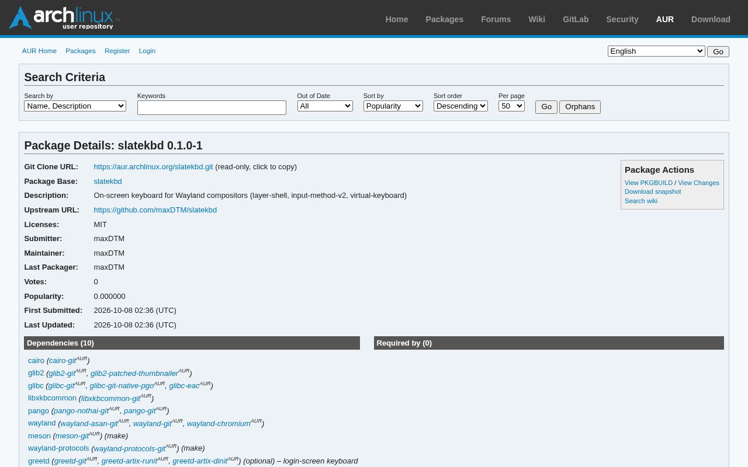The image size is (748, 467).
Task: Click the Arch Linux user repository logo
Action: coord(64,18)
